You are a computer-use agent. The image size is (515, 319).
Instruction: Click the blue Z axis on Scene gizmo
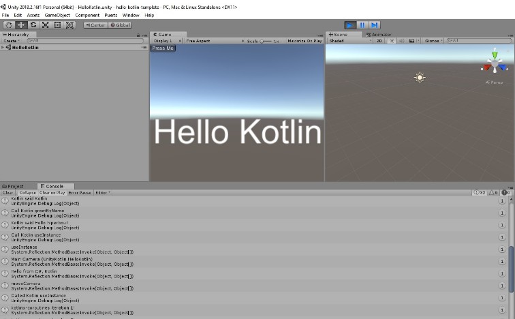(503, 67)
